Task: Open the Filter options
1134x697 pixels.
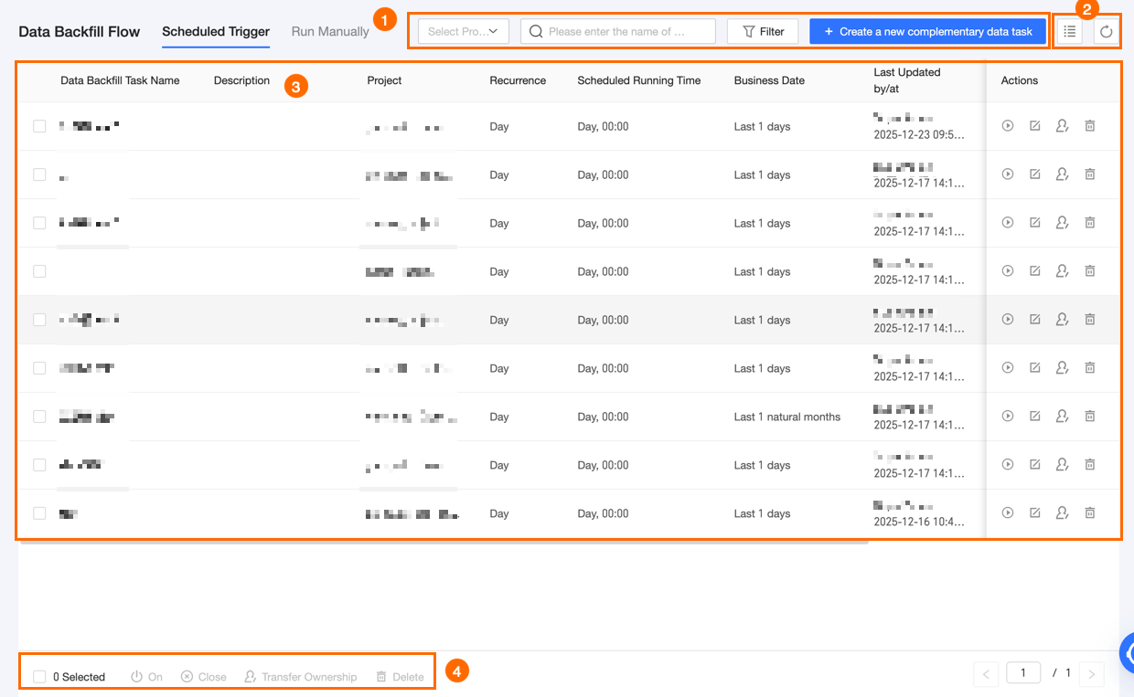Action: [x=763, y=31]
